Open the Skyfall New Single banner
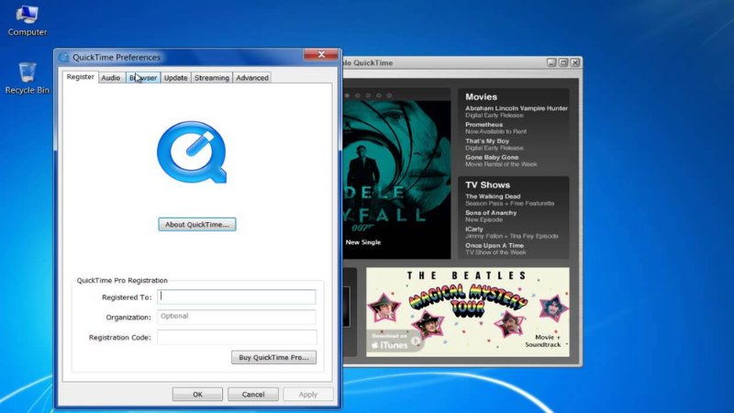734x413 pixels. click(397, 179)
